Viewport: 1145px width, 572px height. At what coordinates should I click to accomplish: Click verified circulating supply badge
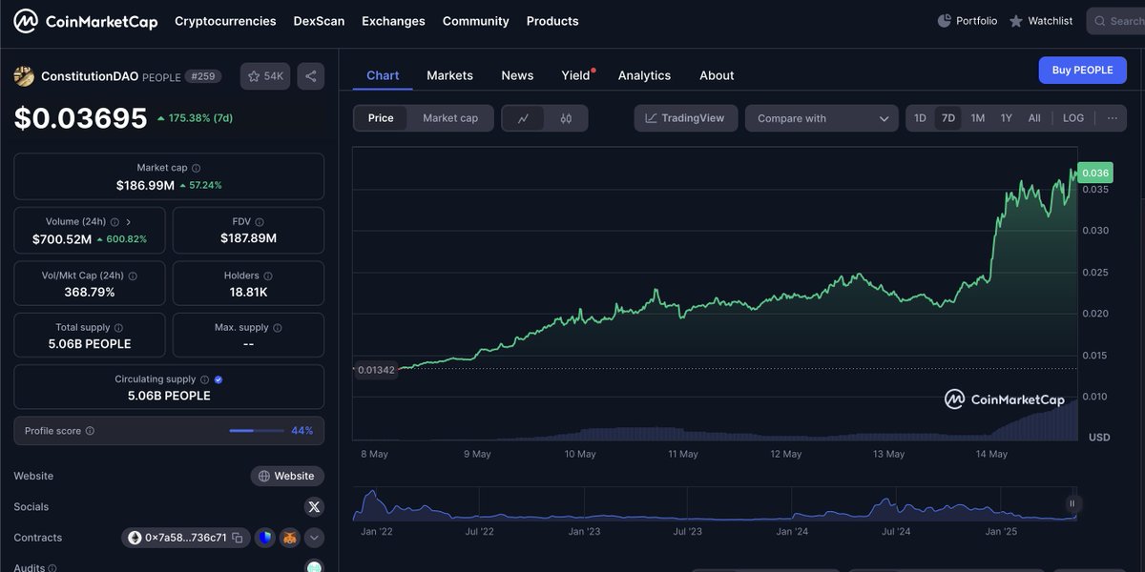[219, 379]
